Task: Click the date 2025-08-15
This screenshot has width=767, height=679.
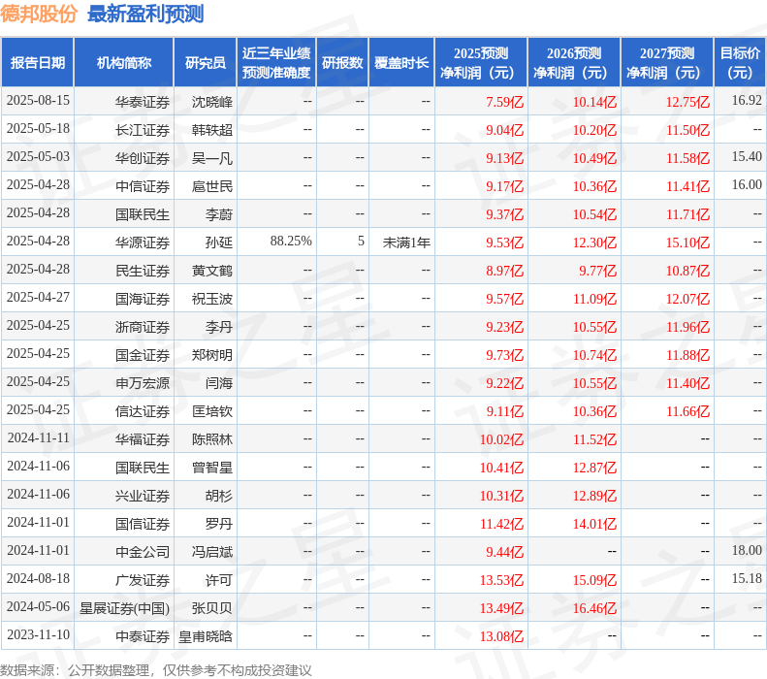Action: pyautogui.click(x=38, y=100)
